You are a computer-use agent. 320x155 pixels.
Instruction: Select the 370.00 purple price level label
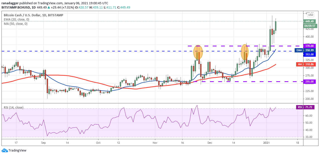(x=309, y=46)
